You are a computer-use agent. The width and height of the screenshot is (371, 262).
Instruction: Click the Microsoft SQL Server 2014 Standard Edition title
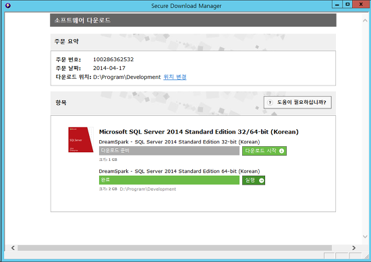point(199,132)
